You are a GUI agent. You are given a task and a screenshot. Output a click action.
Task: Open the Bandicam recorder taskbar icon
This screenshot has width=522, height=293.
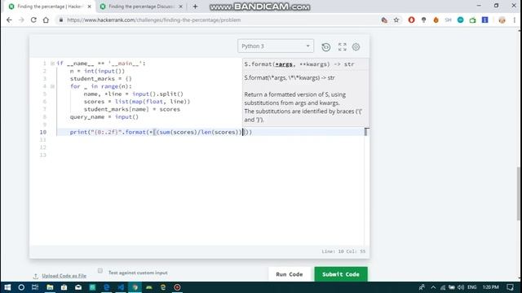coord(177,287)
